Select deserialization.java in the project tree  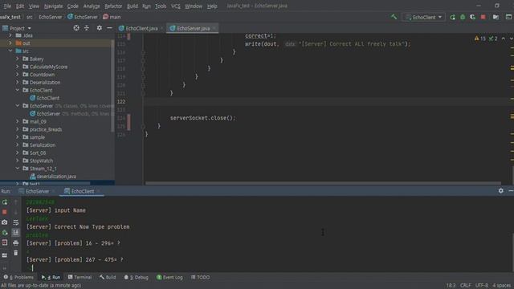(x=53, y=177)
